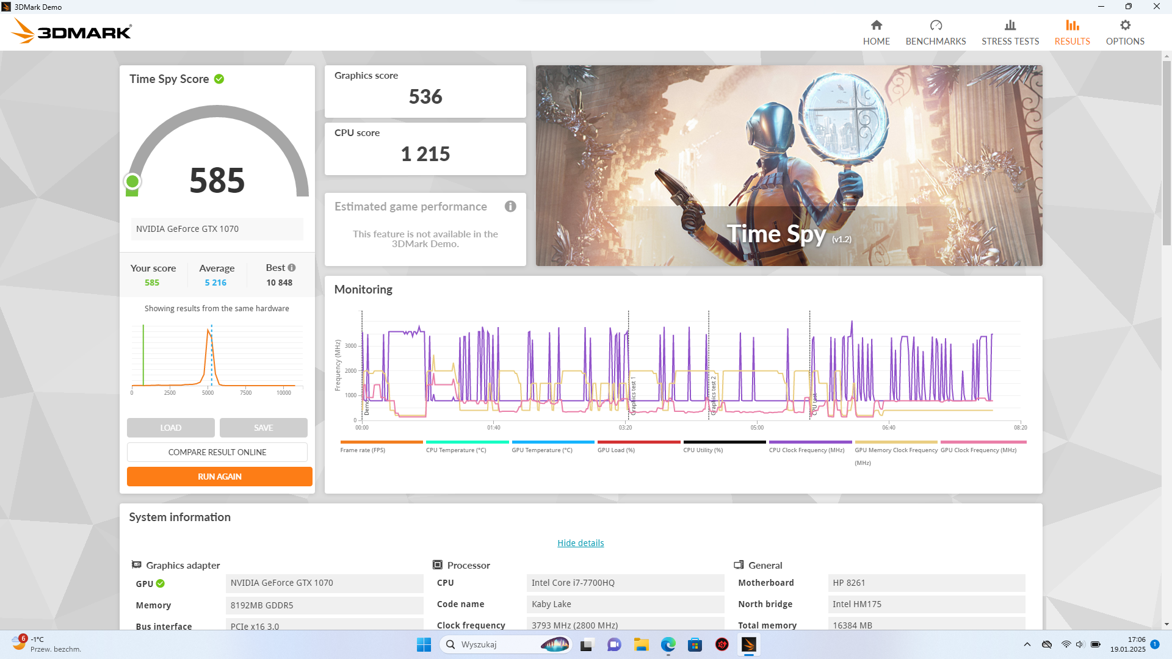Screen dimensions: 1172x659
Task: Click the North bridge value Intel HM175
Action: coord(927,604)
